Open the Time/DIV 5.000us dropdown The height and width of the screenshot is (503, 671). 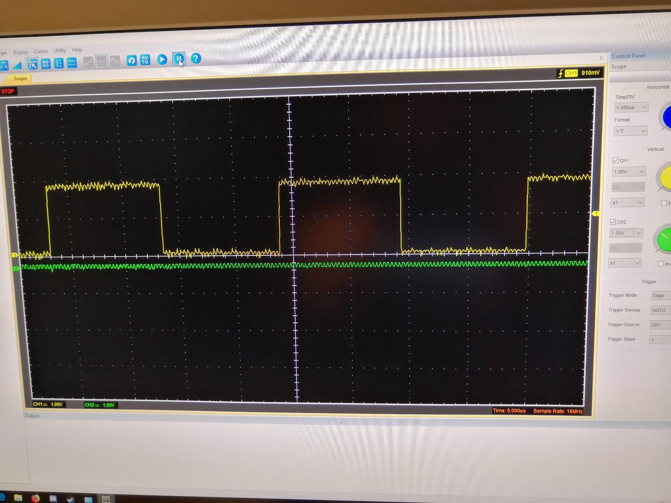[631, 108]
